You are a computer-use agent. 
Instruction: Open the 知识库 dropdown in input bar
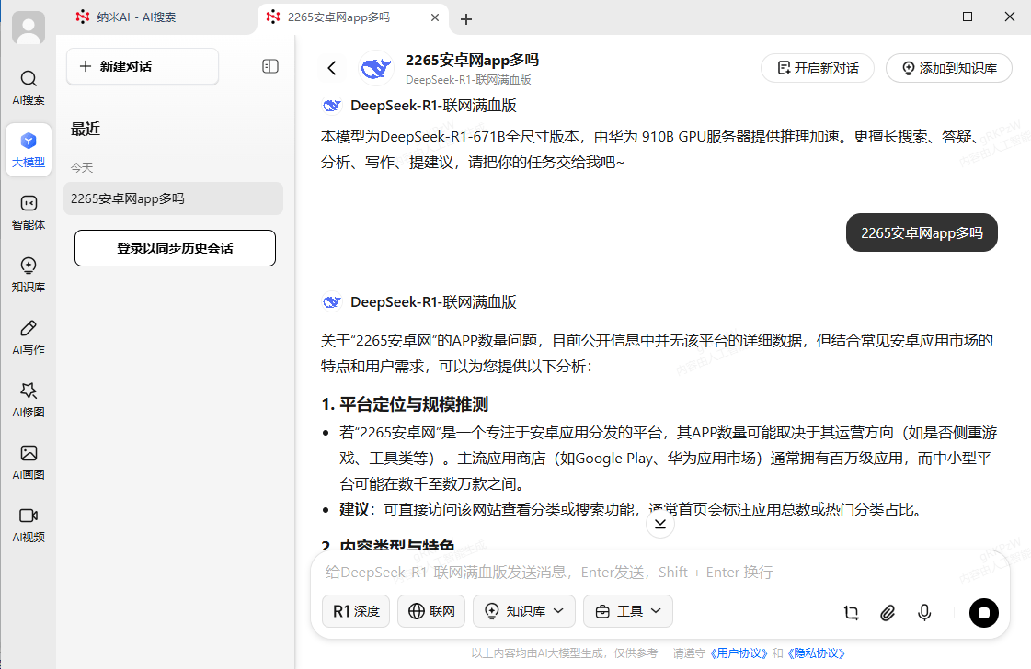tap(523, 610)
